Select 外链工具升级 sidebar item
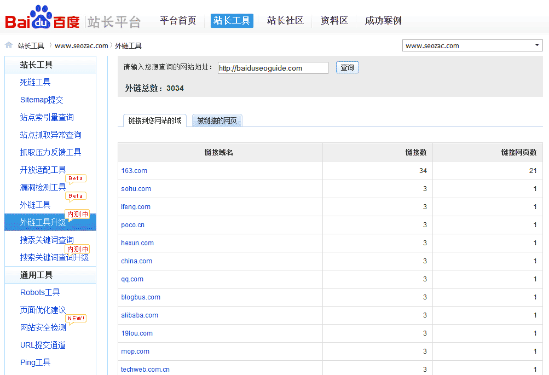Viewport: 549px width, 375px height. pos(43,222)
